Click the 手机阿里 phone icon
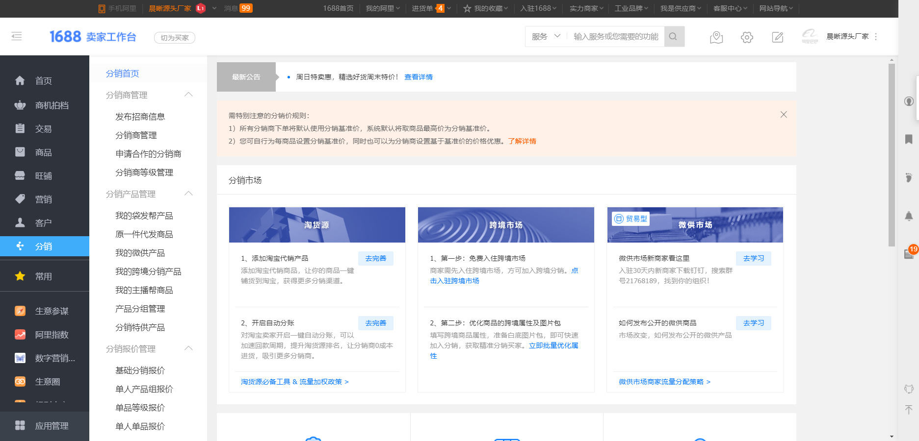The image size is (919, 441). point(102,8)
